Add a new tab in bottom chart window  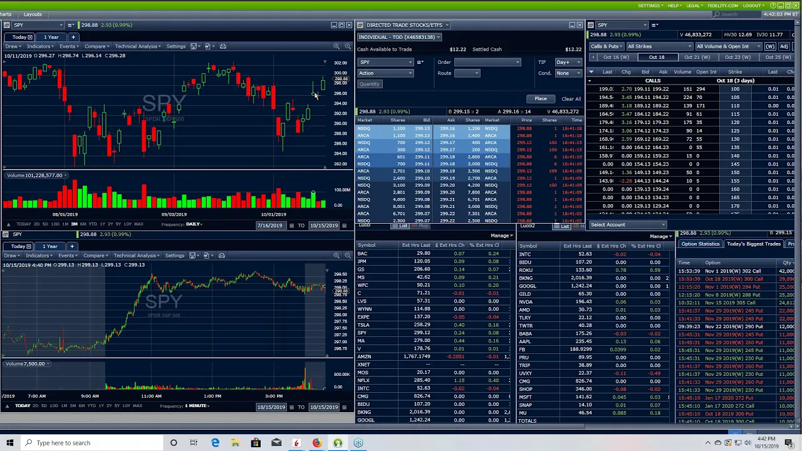[71, 246]
